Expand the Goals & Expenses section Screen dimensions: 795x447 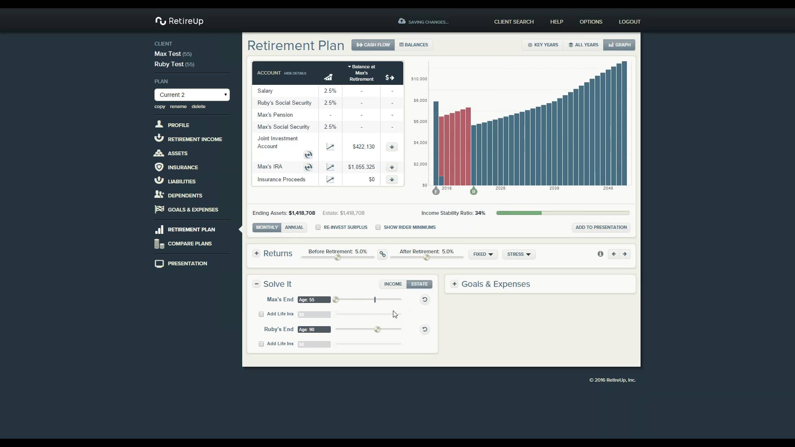point(455,284)
